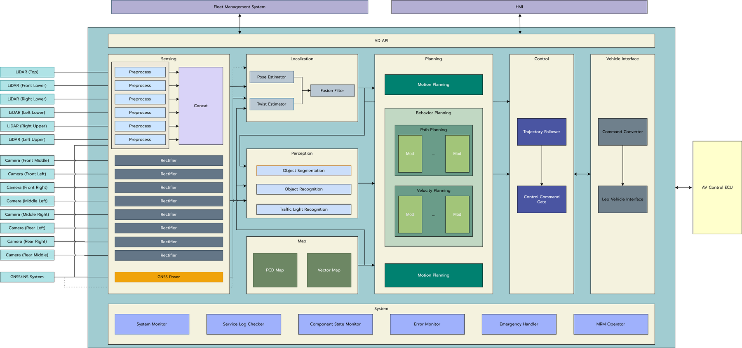
Task: Click the Control Command Gate block
Action: point(541,200)
